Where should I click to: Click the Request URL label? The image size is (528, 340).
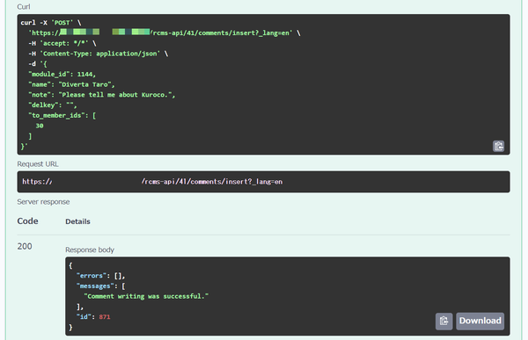coord(38,163)
